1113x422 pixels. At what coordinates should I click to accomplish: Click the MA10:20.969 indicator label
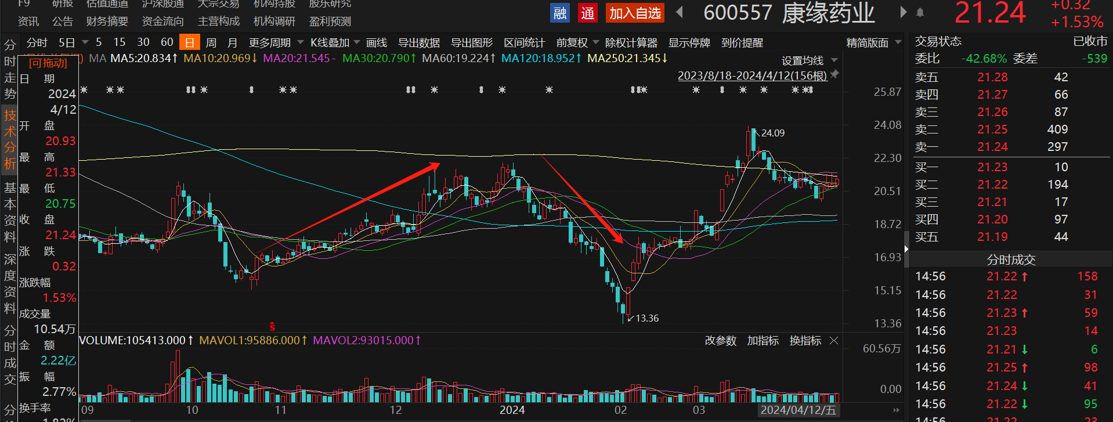click(x=221, y=58)
